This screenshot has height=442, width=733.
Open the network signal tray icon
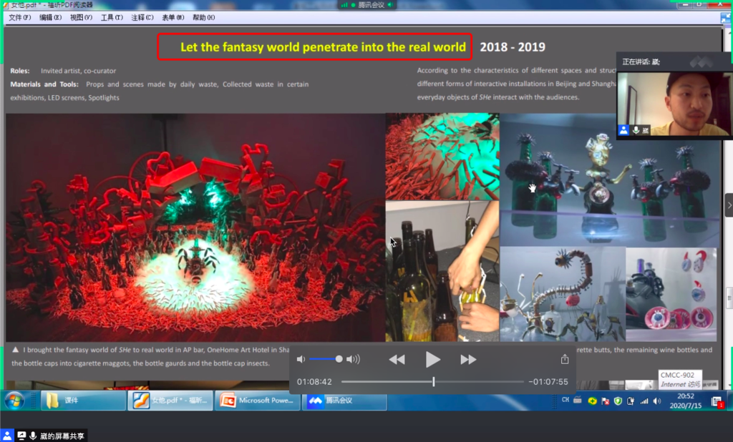point(644,401)
